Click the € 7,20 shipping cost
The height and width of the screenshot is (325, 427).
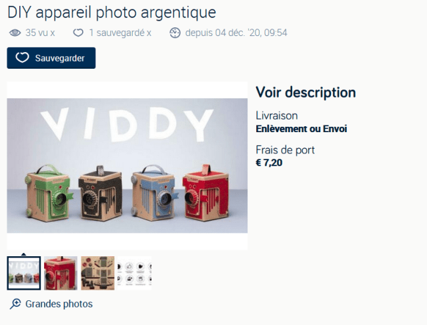coord(269,163)
